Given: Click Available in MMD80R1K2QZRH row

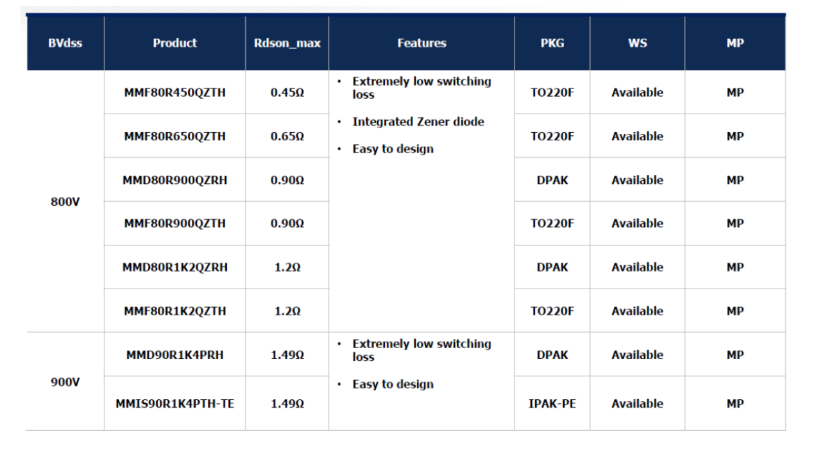Looking at the screenshot, I should pyautogui.click(x=637, y=267).
